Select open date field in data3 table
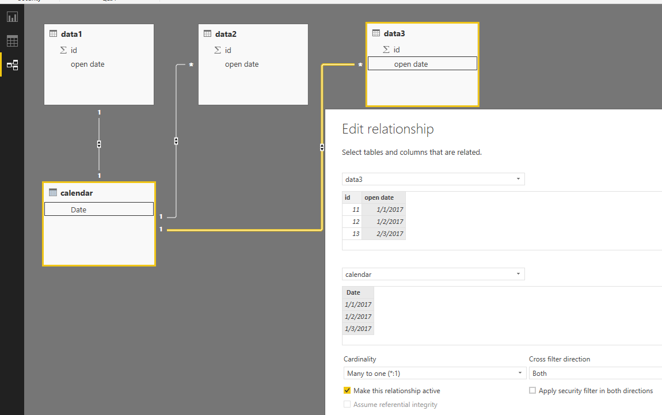Image resolution: width=662 pixels, height=415 pixels. (423, 64)
